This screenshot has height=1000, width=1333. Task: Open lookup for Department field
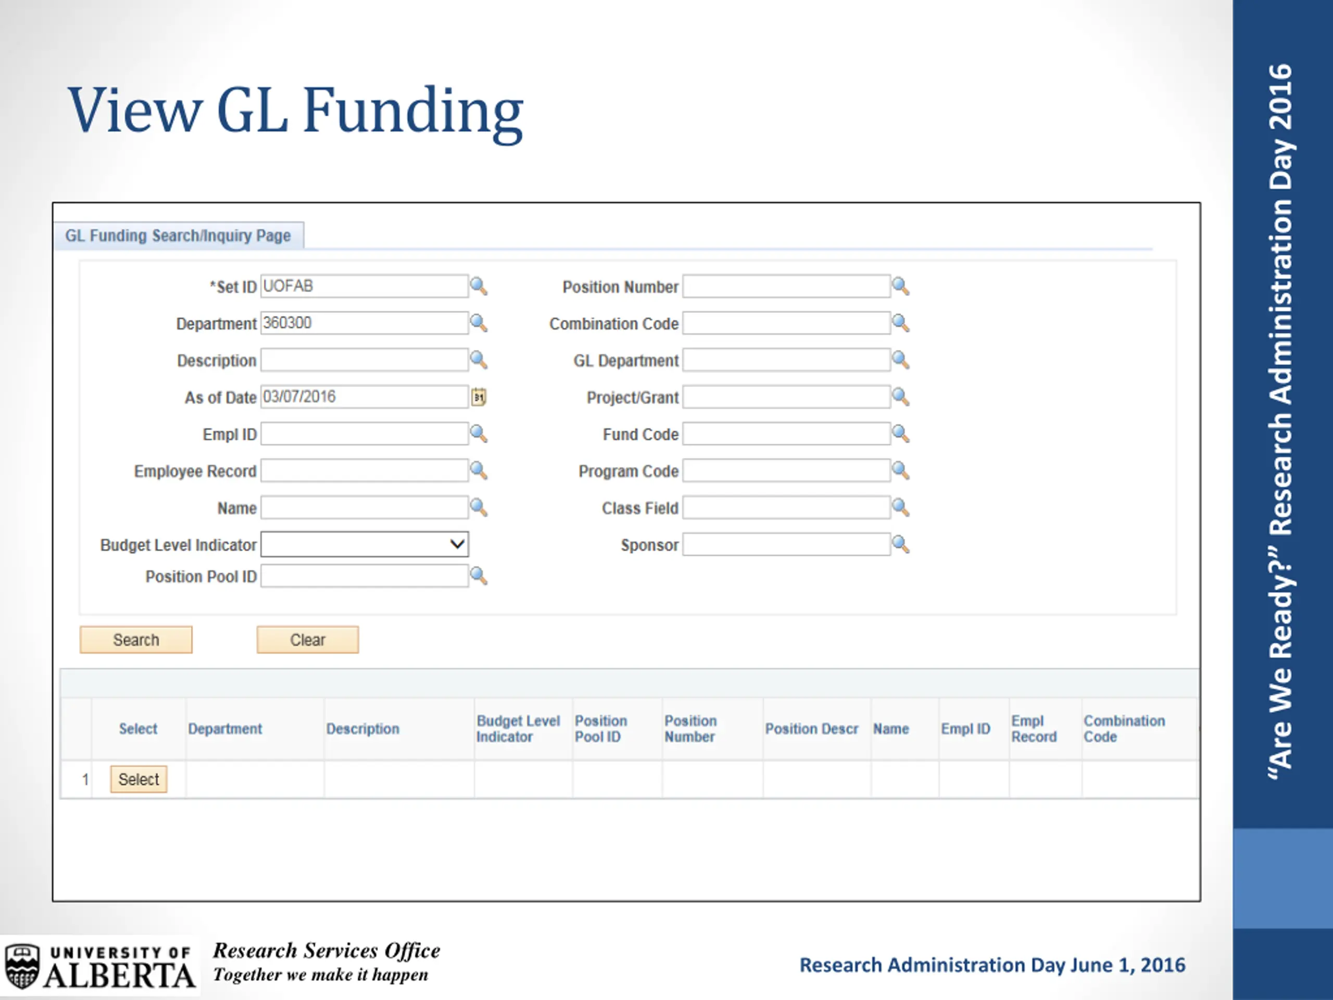(x=479, y=323)
